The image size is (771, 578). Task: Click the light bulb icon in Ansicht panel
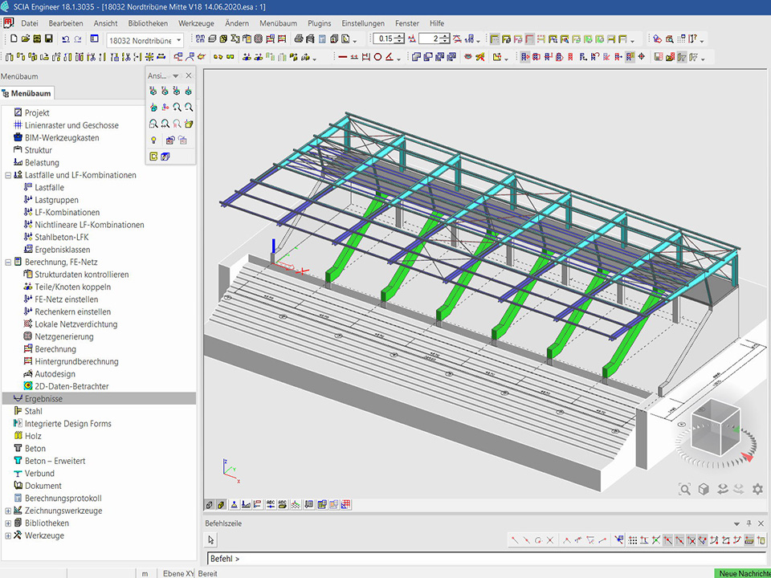[153, 140]
